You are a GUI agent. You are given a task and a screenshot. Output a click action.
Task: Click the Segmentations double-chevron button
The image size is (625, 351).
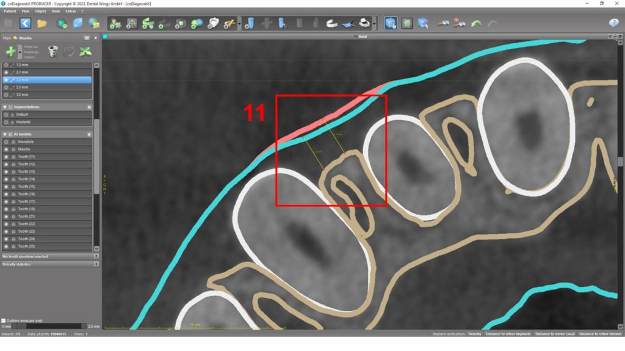click(x=89, y=107)
